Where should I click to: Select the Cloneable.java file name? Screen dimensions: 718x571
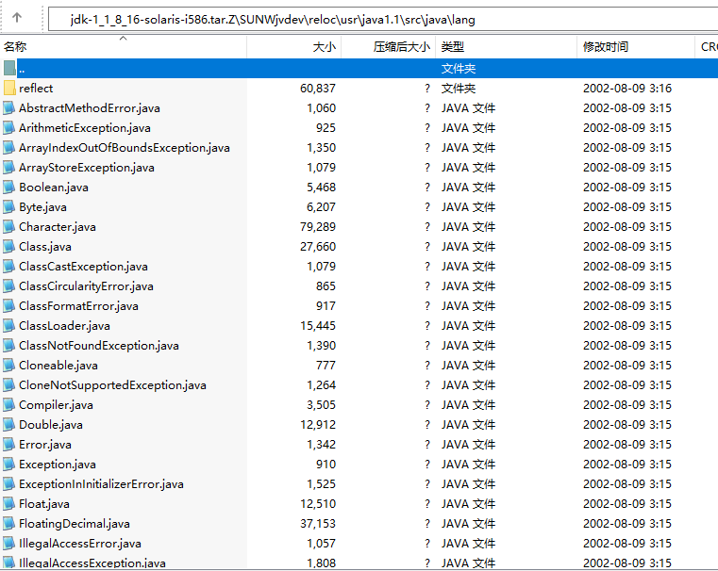tap(58, 366)
